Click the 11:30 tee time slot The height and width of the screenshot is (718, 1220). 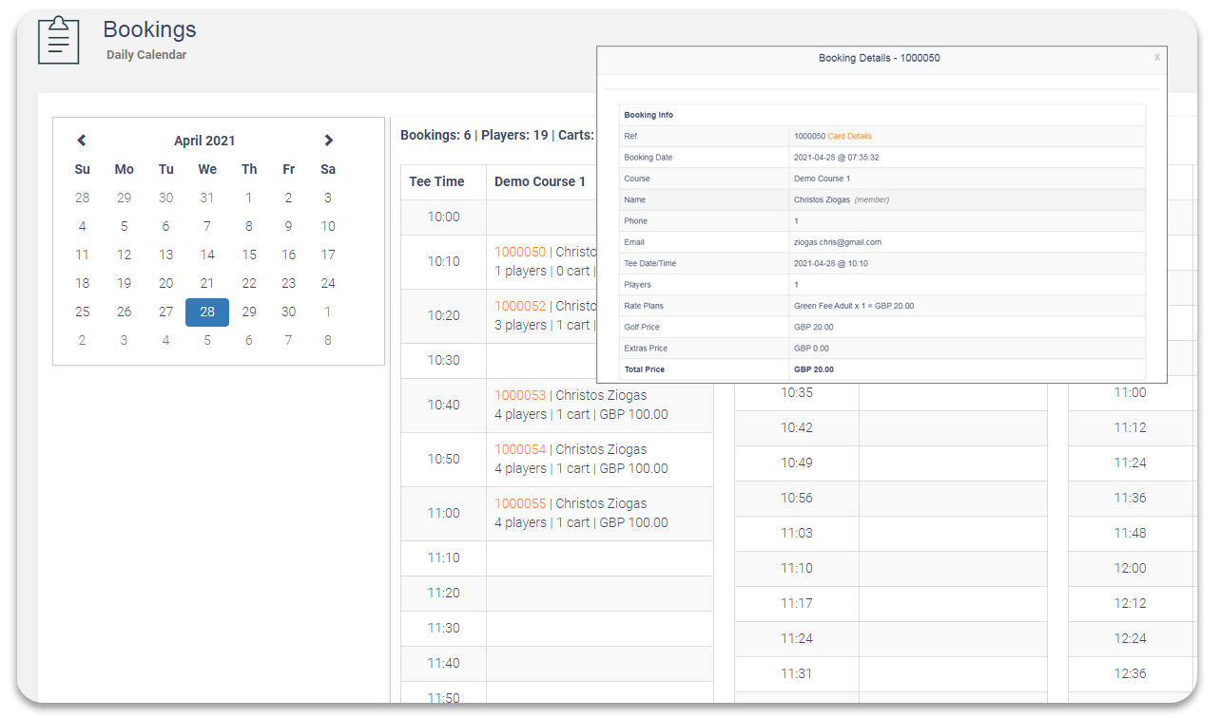(x=443, y=628)
